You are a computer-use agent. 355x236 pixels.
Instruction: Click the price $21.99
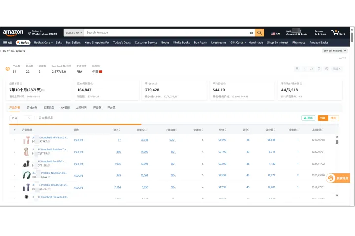coord(222,152)
